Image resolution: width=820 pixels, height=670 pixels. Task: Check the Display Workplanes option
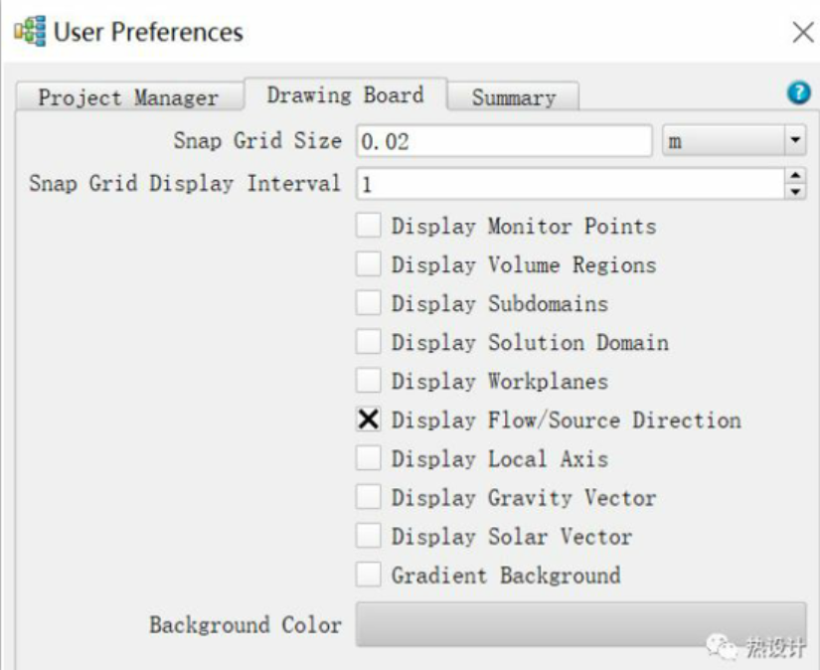coord(369,381)
